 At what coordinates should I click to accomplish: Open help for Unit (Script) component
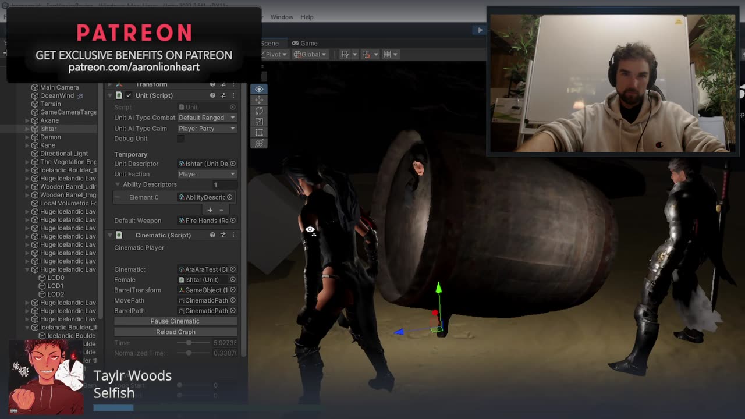[212, 95]
